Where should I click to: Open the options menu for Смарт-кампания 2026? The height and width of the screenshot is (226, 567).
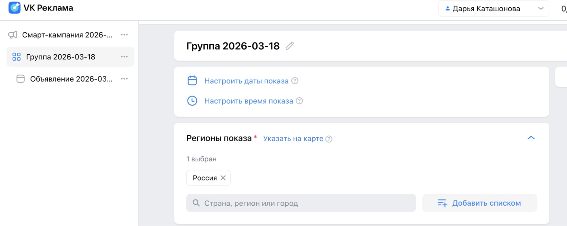click(x=124, y=35)
